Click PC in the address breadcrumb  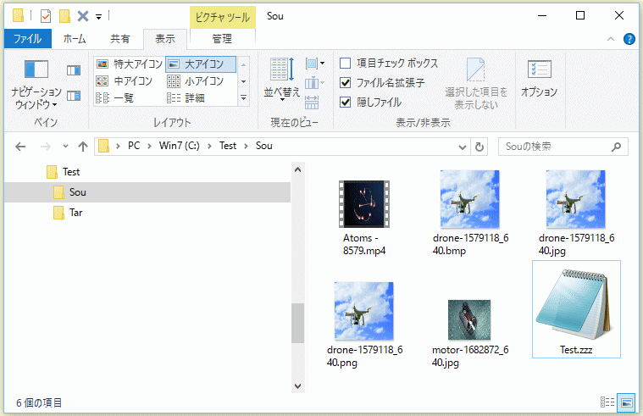(x=134, y=146)
